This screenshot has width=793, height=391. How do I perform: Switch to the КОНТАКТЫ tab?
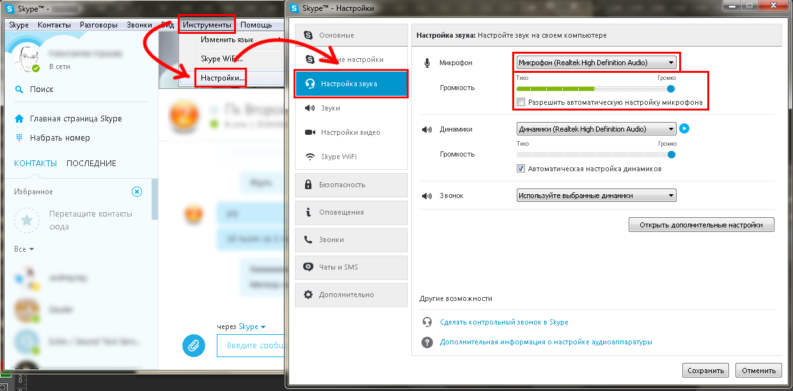click(35, 164)
